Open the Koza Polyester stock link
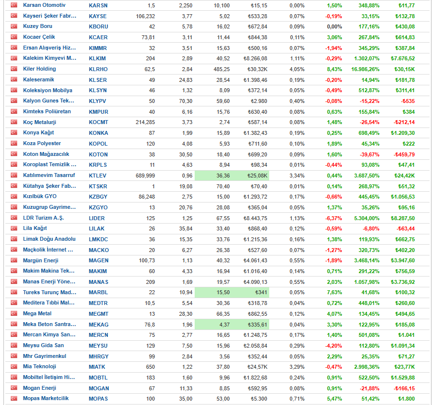Viewport: 432px width, 405px height. coord(42,143)
